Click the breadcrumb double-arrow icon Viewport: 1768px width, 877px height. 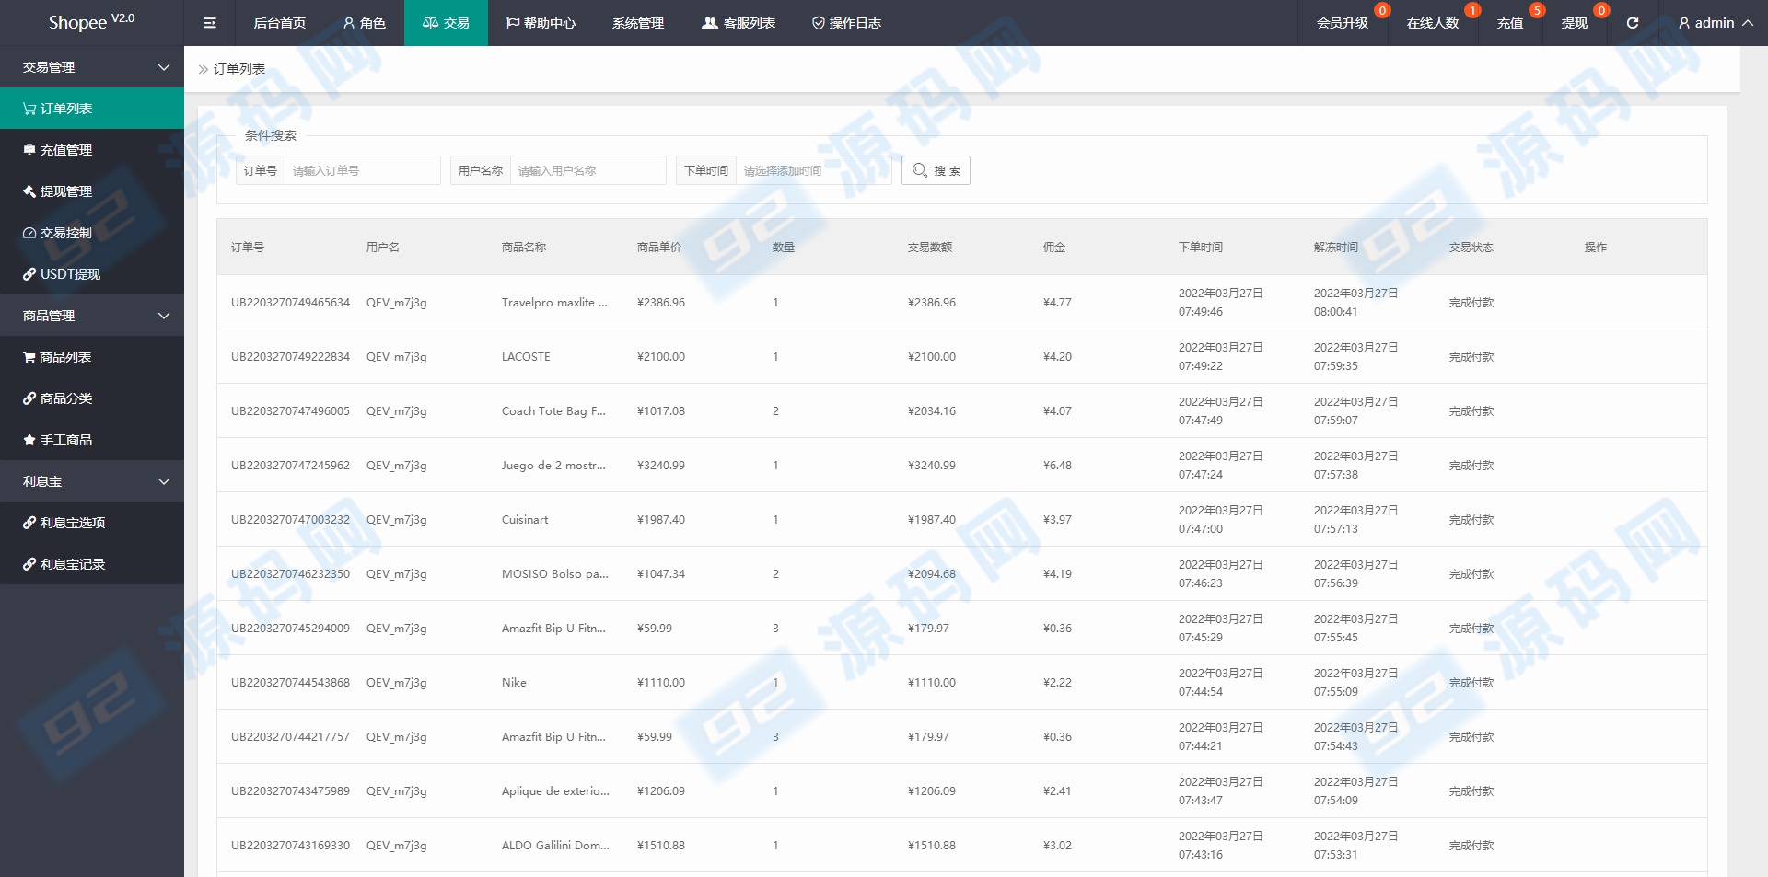(x=204, y=69)
